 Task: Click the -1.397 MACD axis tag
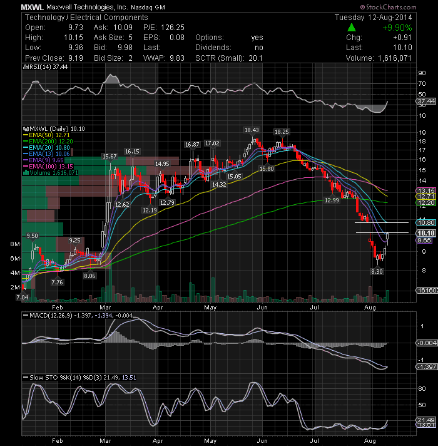(427, 367)
